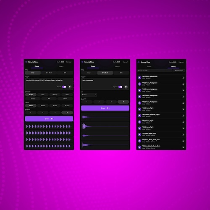The width and height of the screenshot is (210, 210).
Task: Click the square icon beside the kick drum prompt's Improve toggle
Action: tap(70, 87)
